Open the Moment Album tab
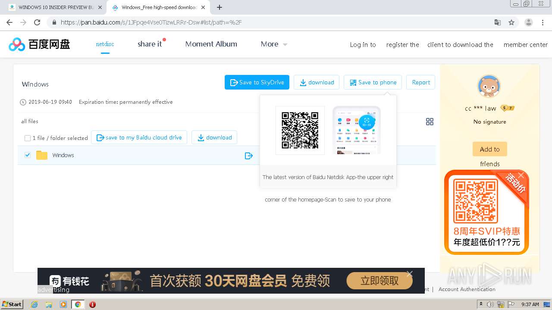This screenshot has width=552, height=310. 211,44
